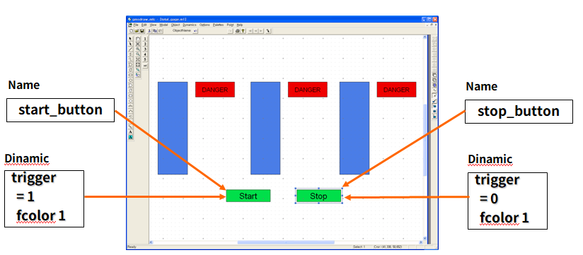Click the green Start button object
This screenshot has height=255, width=583.
(248, 196)
